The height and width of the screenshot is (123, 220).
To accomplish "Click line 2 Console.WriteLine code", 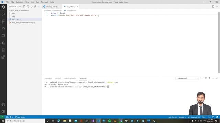I will (75, 16).
